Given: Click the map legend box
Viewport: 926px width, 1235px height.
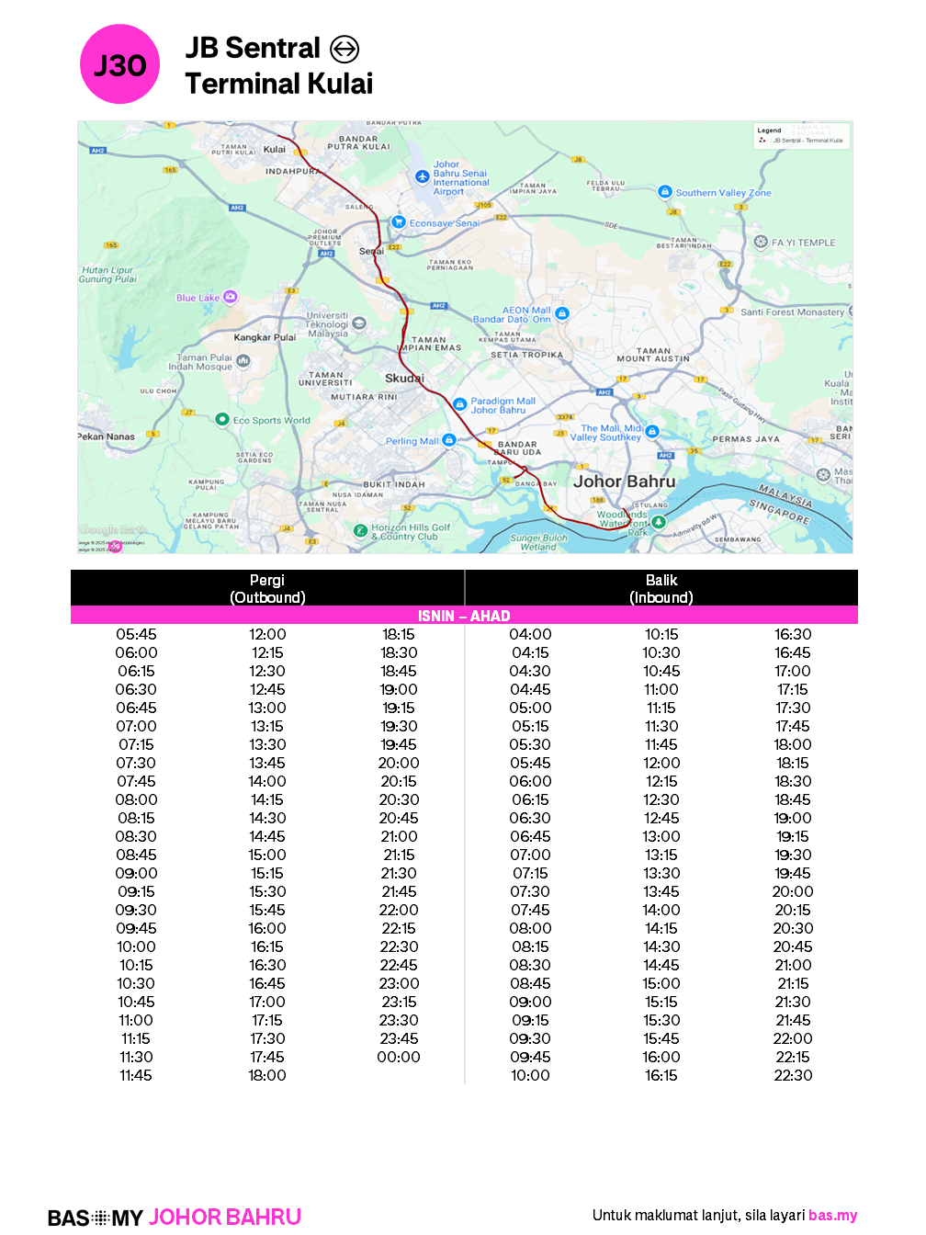Looking at the screenshot, I should (x=802, y=136).
